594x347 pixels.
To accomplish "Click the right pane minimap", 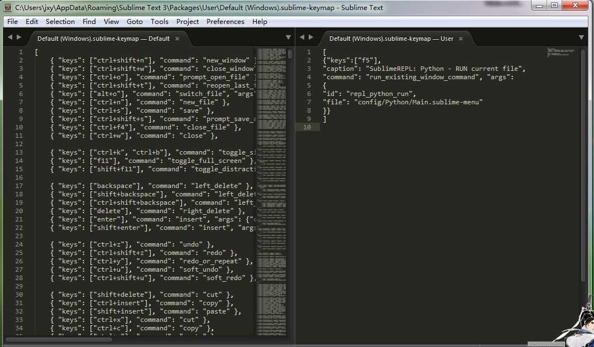I will click(561, 52).
